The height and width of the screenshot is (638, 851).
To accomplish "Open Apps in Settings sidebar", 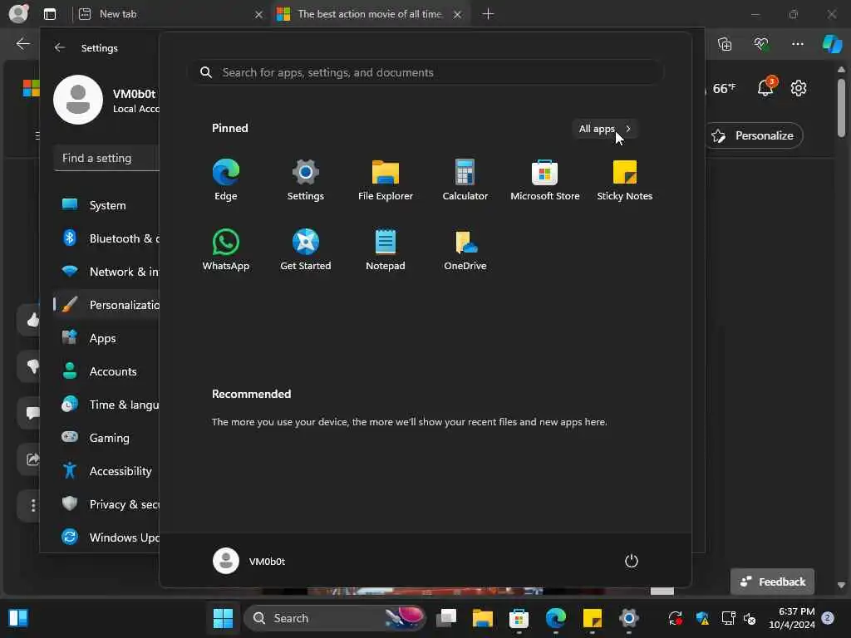I will 106,338.
